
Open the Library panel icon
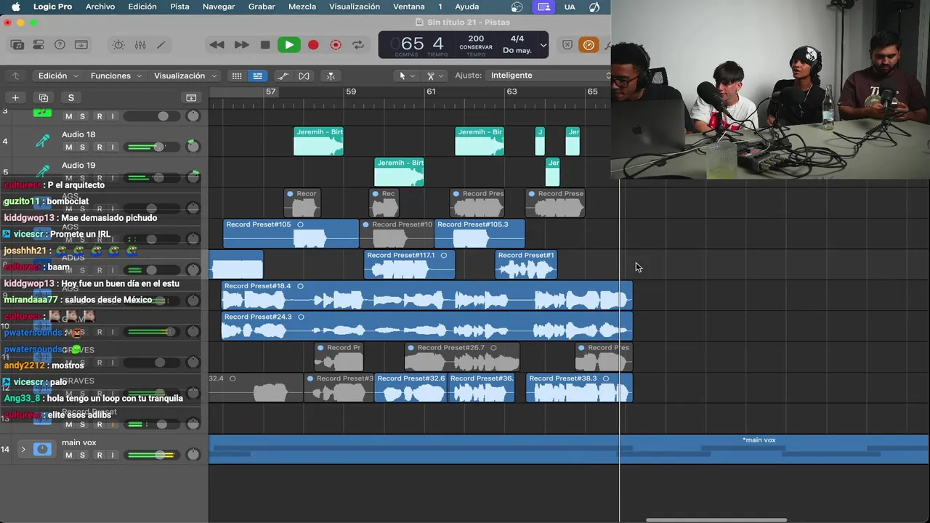[17, 45]
